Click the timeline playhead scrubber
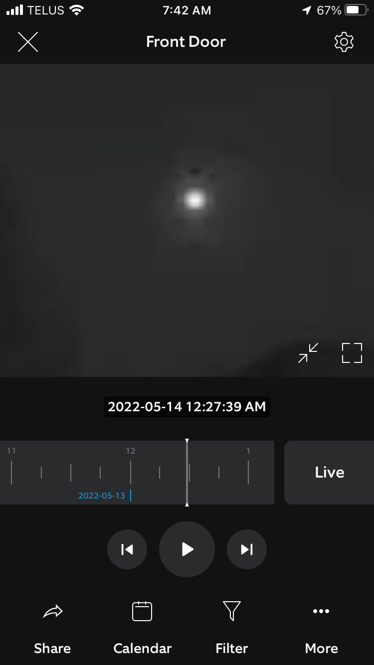Screen dimensions: 374x665 pos(187,473)
